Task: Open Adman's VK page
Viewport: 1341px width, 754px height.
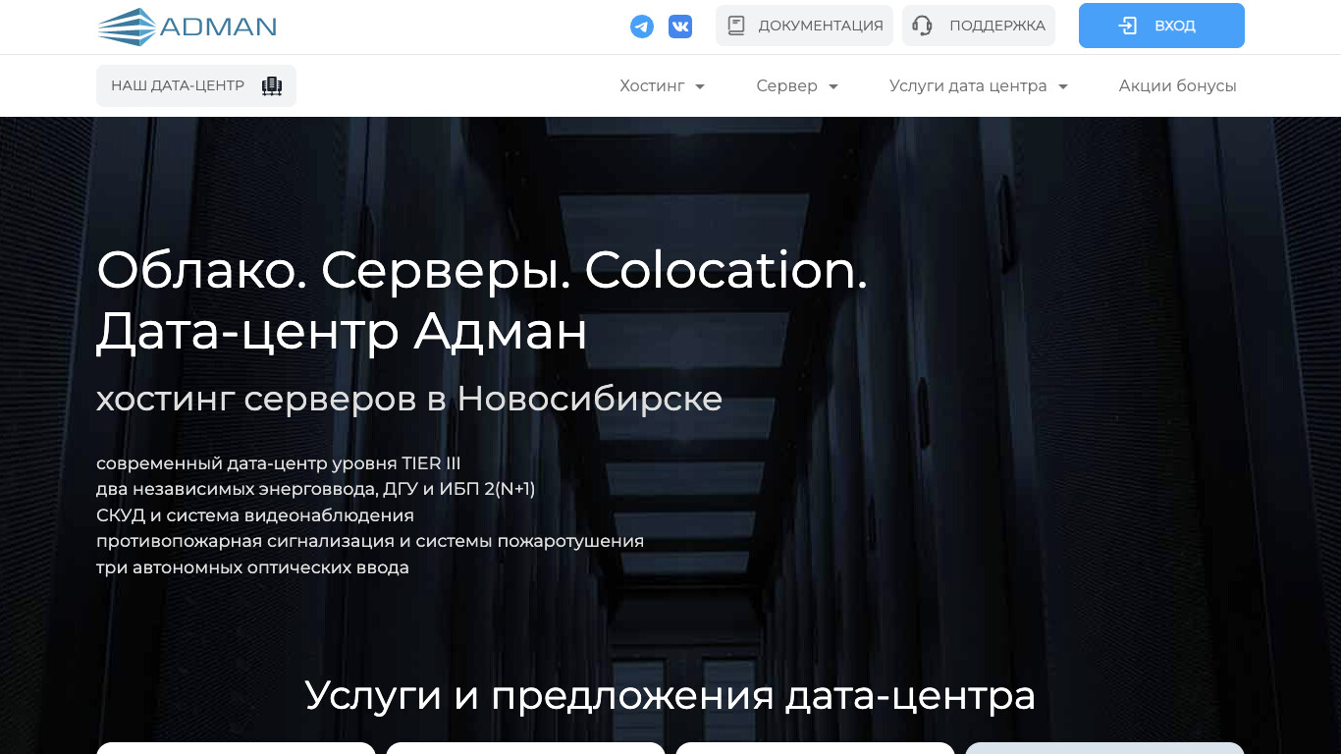Action: click(680, 26)
